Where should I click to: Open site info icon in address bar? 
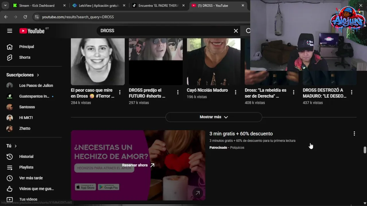pyautogui.click(x=37, y=17)
